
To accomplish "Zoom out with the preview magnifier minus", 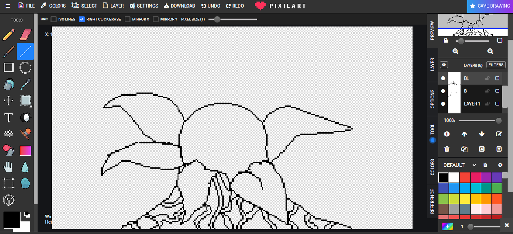I will [490, 51].
